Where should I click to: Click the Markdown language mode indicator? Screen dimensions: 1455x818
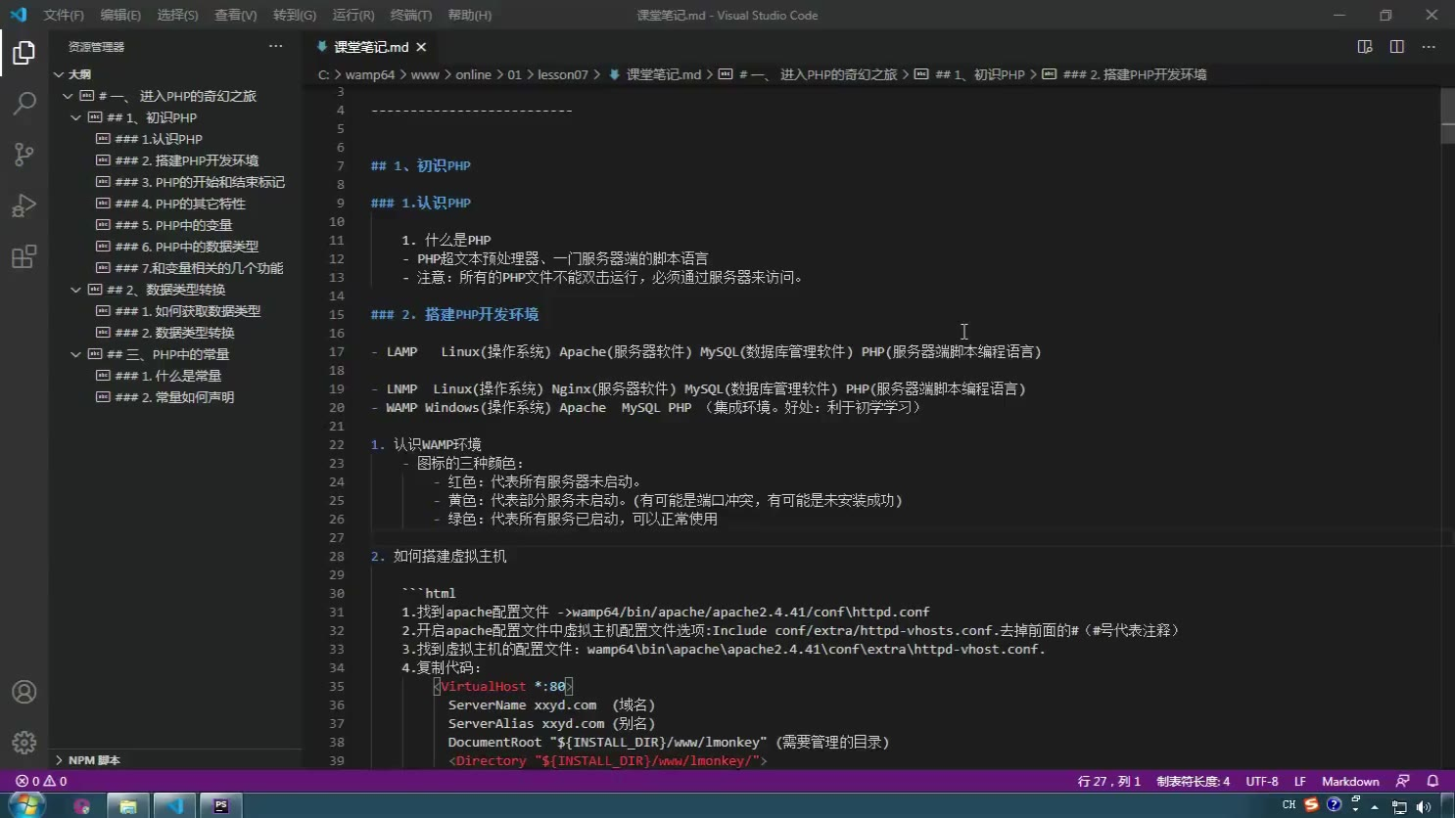coord(1349,781)
